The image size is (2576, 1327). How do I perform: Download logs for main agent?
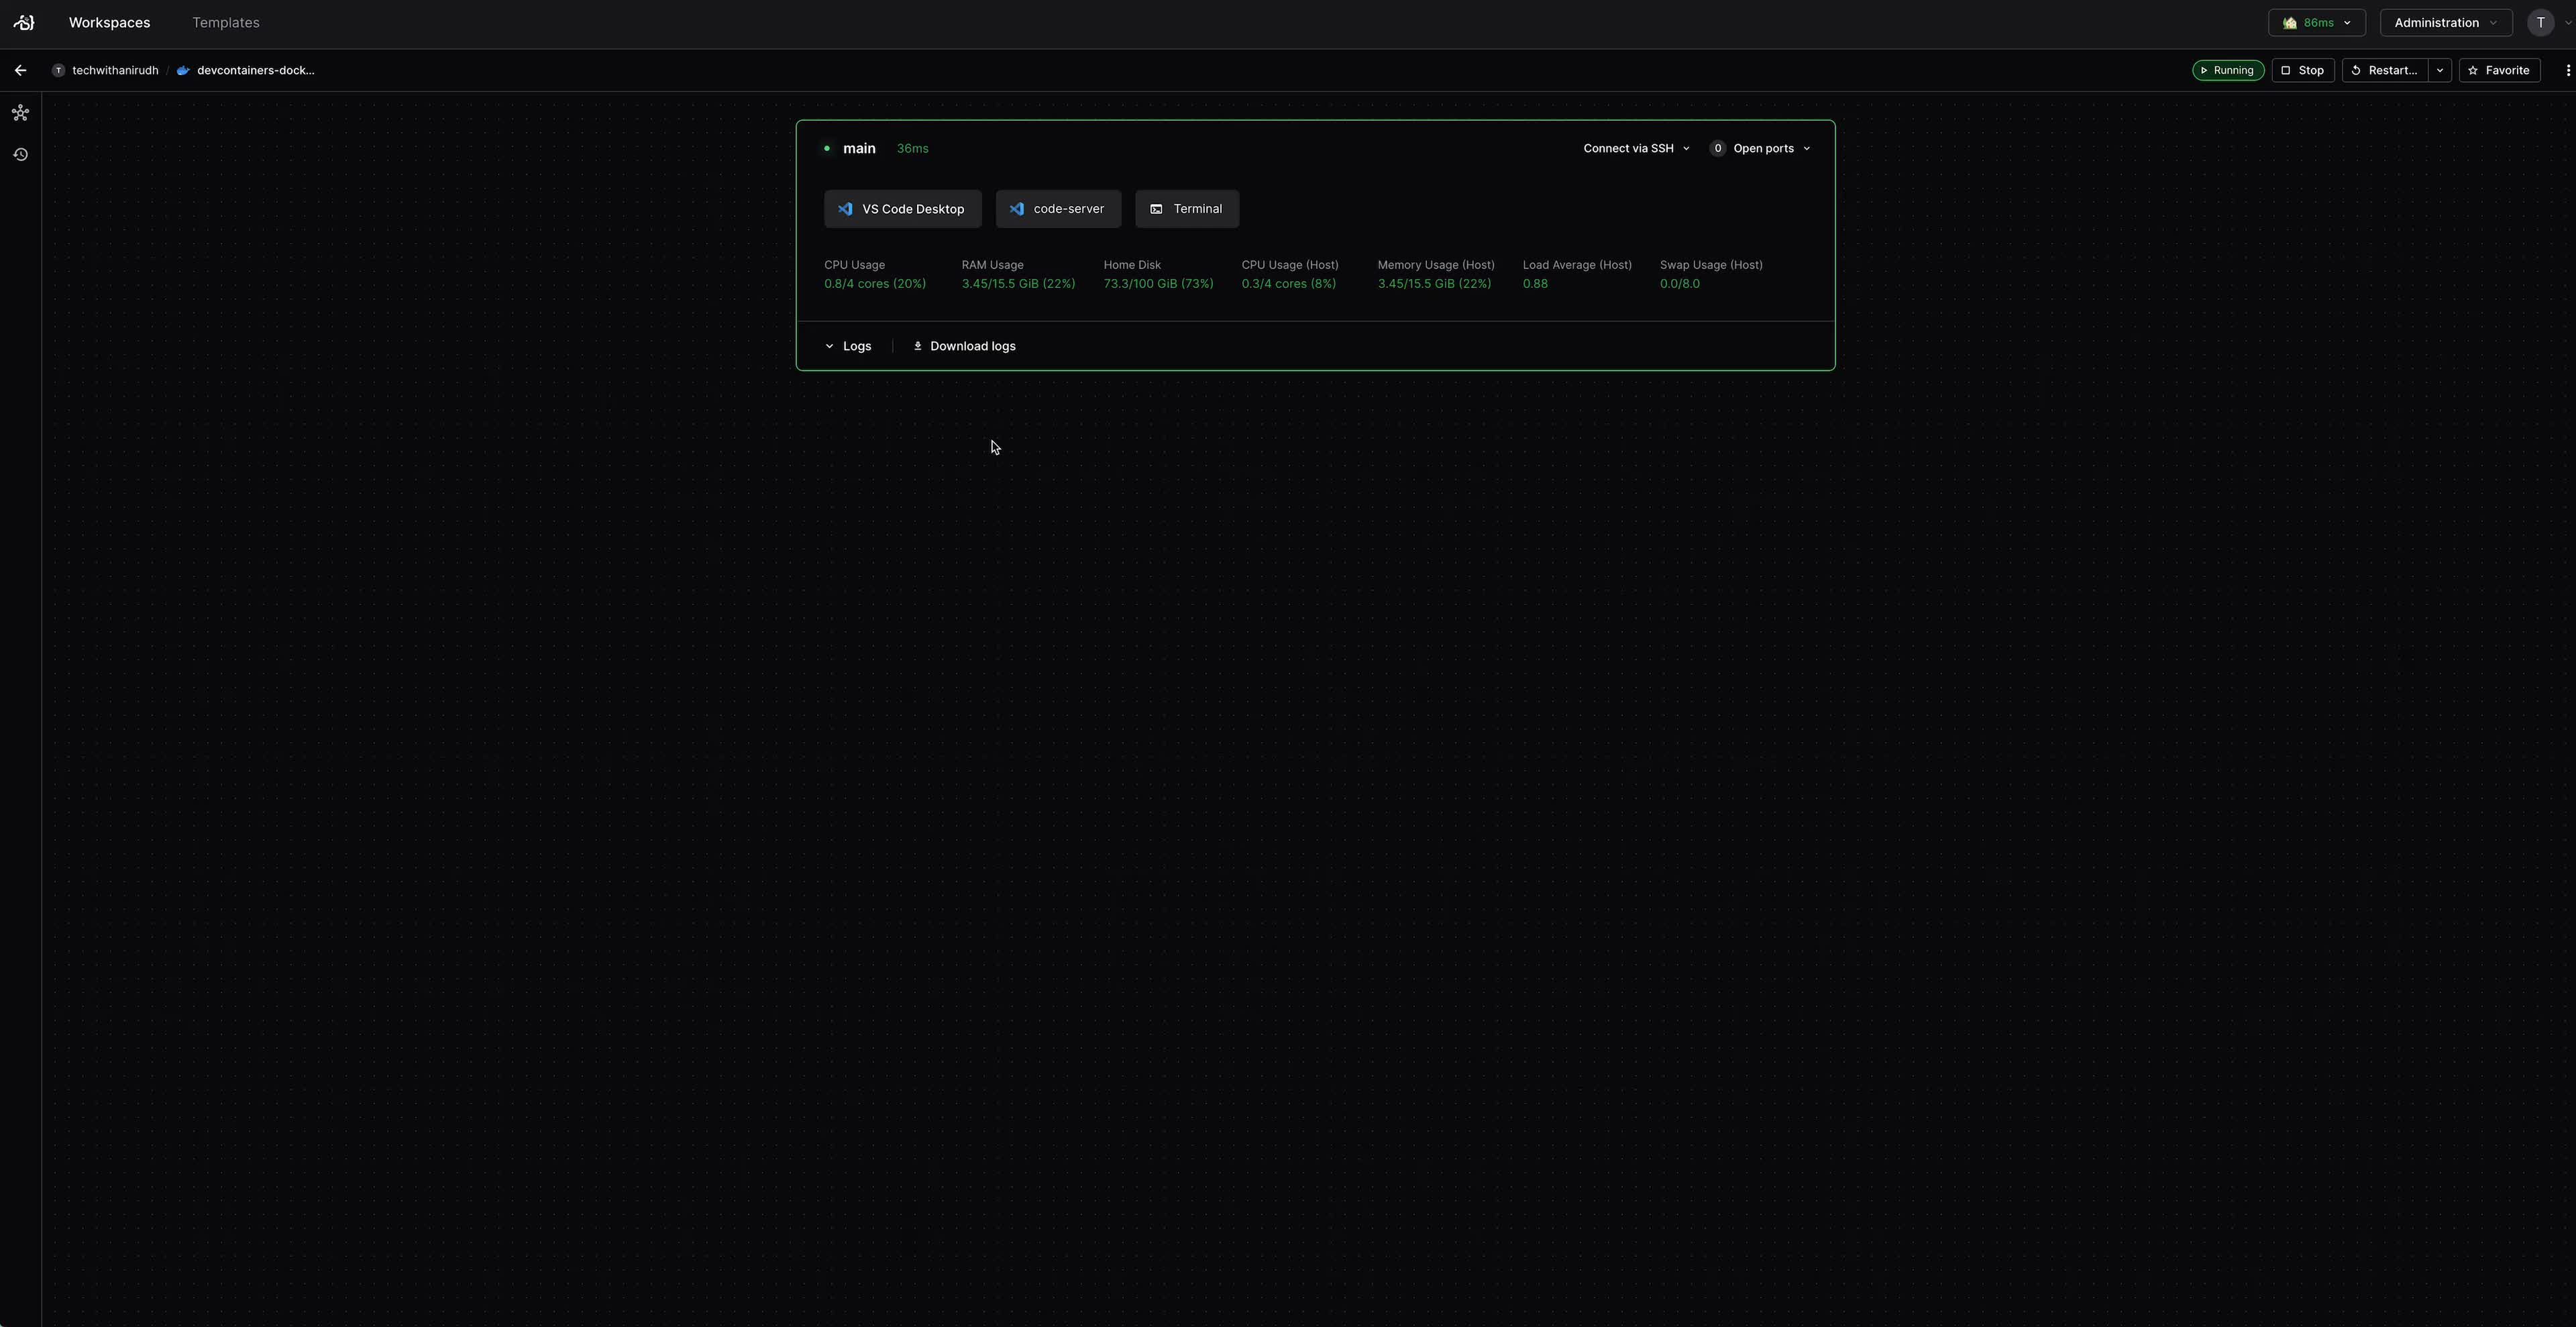pos(964,346)
